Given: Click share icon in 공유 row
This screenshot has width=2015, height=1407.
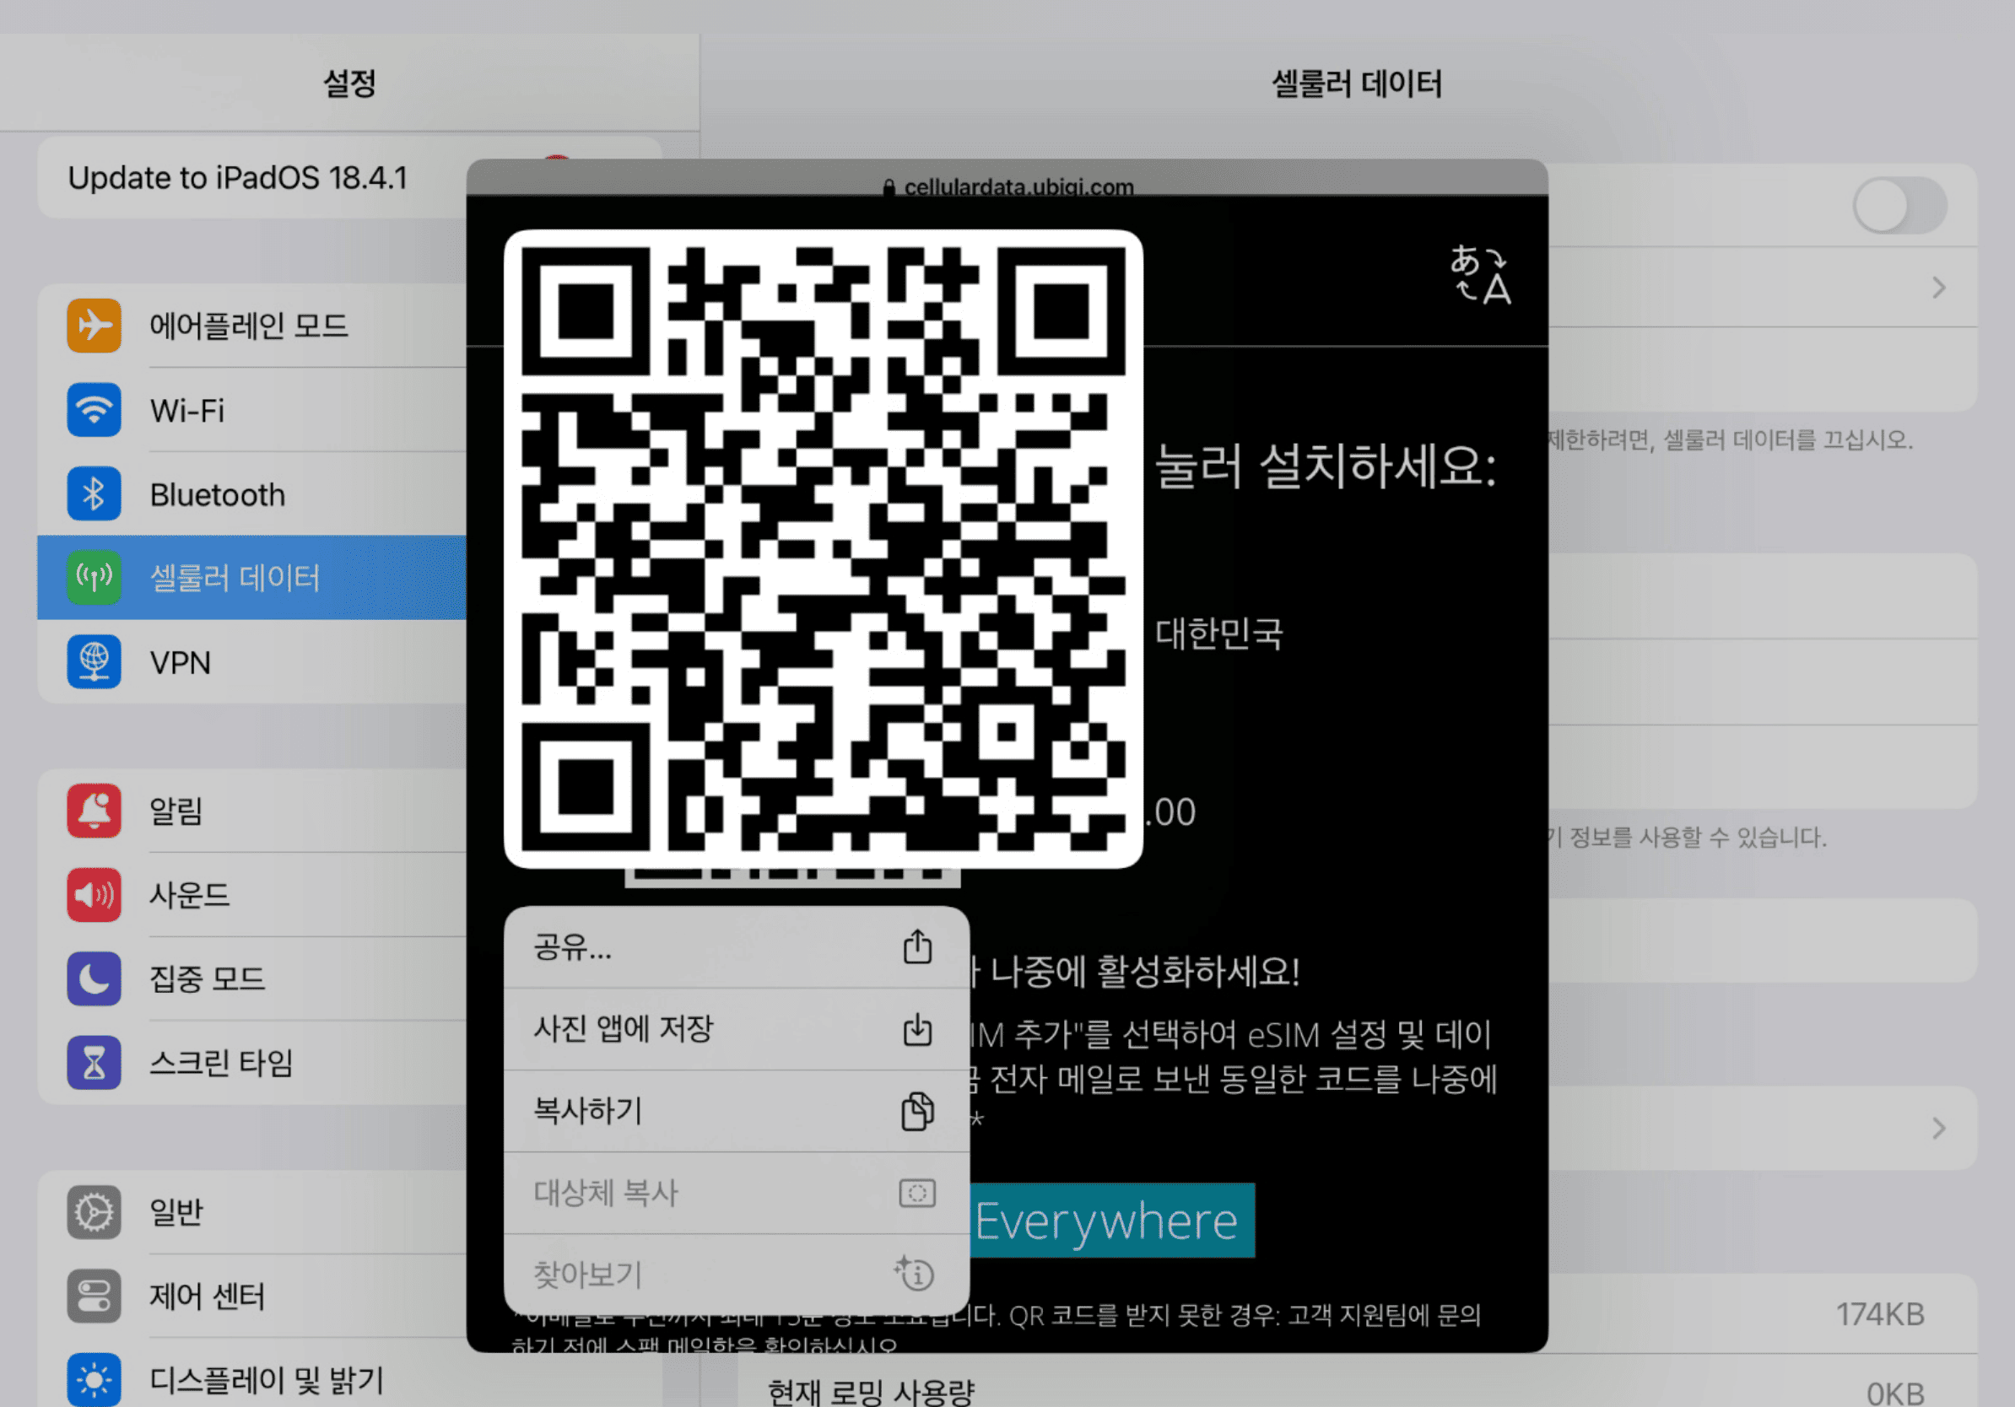Looking at the screenshot, I should tap(917, 946).
